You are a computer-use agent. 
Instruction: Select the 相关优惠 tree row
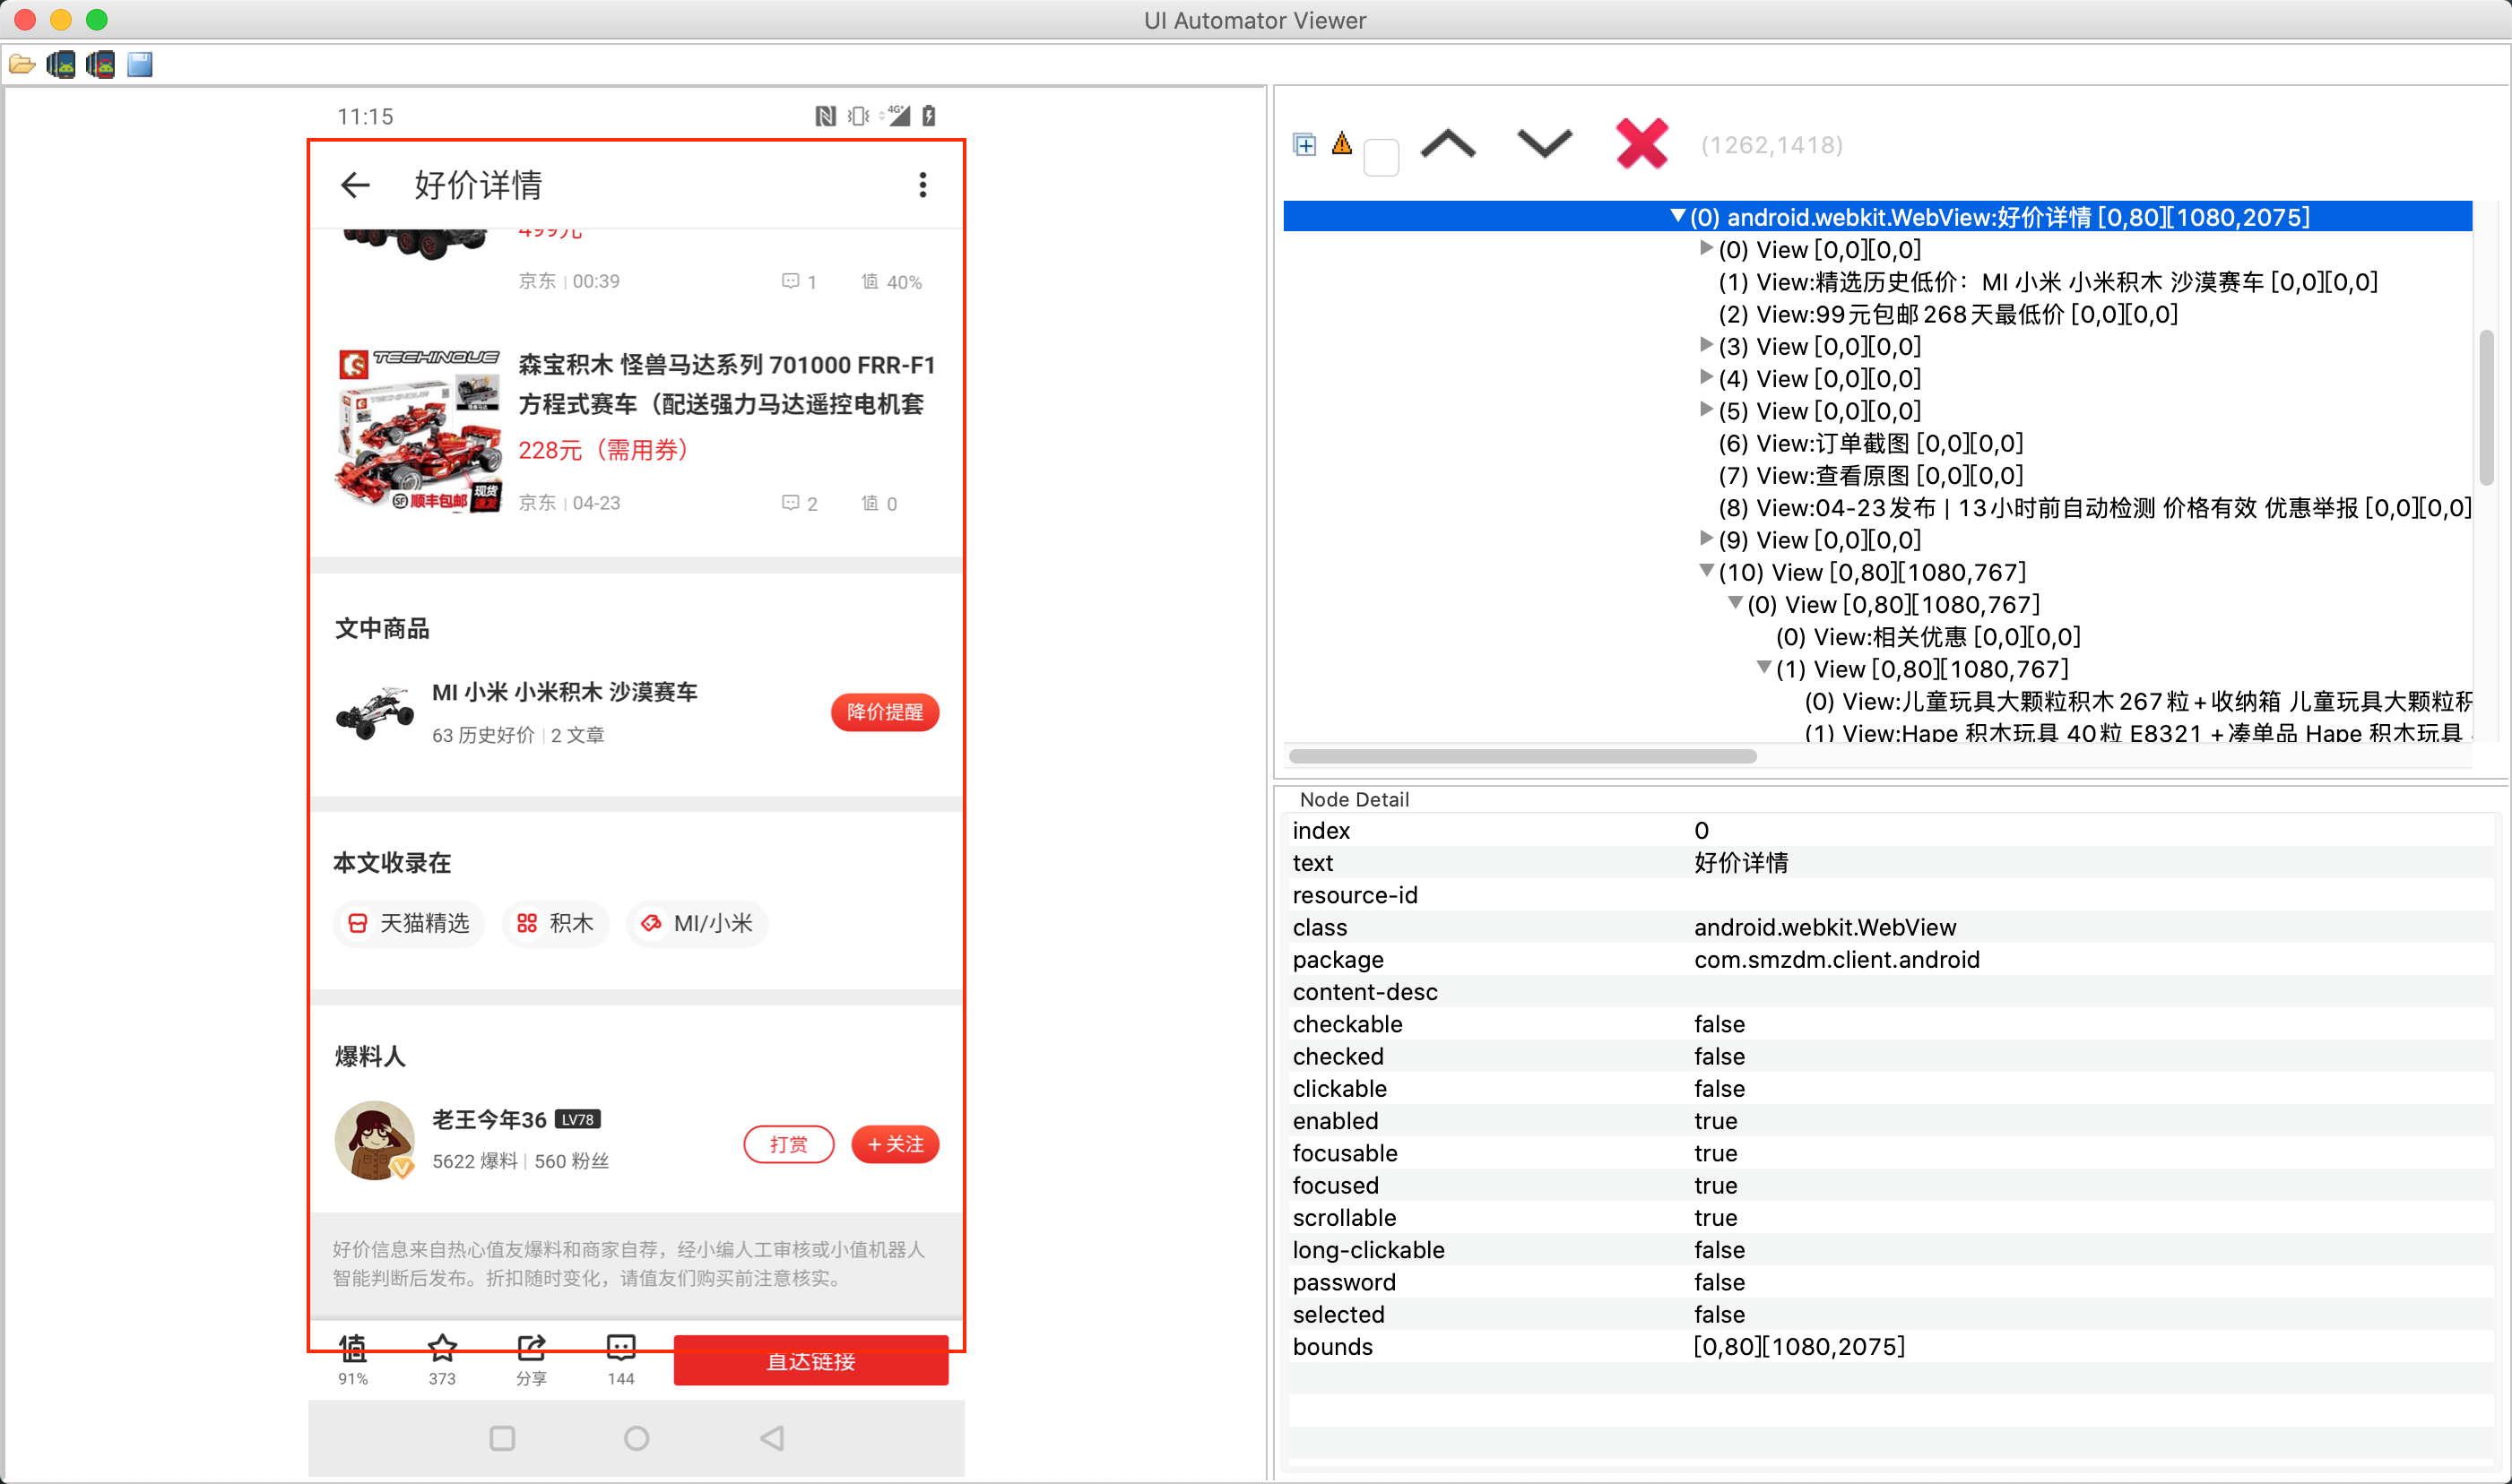pos(1927,637)
